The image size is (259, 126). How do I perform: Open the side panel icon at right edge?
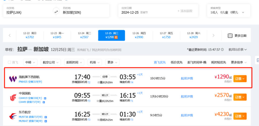[257, 60]
